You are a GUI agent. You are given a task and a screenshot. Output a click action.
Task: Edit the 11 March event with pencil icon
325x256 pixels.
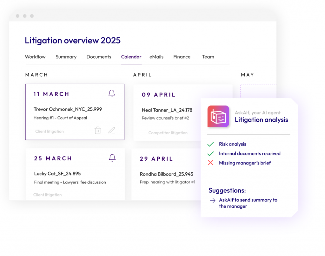[111, 130]
